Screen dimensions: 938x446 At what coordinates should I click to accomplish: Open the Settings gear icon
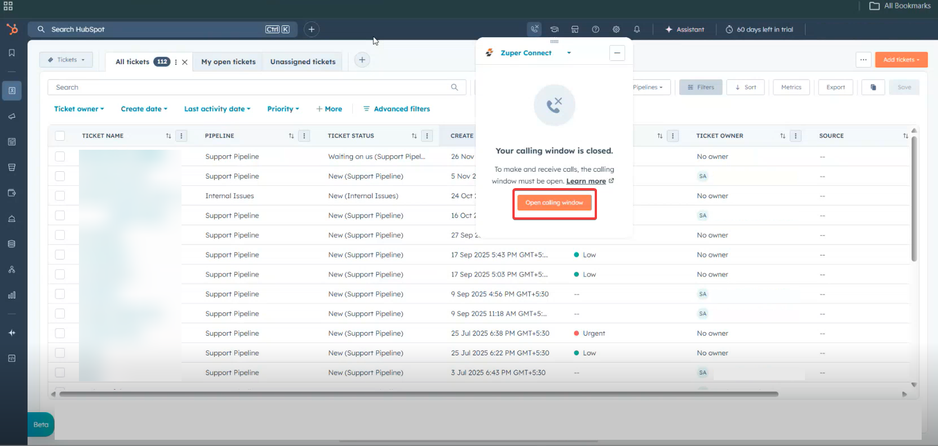[x=616, y=29]
